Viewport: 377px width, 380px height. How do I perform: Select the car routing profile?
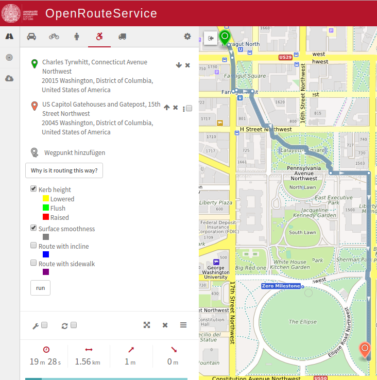tap(31, 37)
